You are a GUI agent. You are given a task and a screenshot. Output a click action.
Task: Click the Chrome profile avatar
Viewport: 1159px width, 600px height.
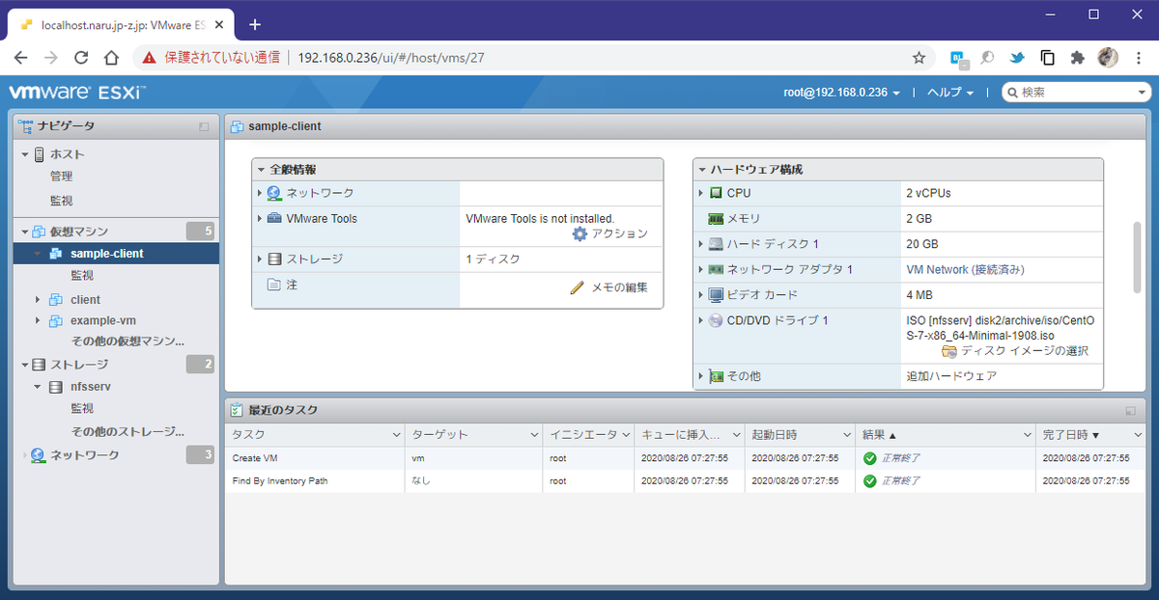tap(1109, 58)
